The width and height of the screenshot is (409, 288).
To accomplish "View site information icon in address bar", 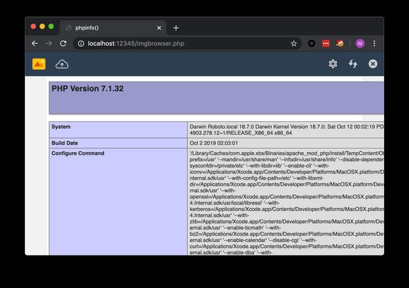I will (81, 43).
